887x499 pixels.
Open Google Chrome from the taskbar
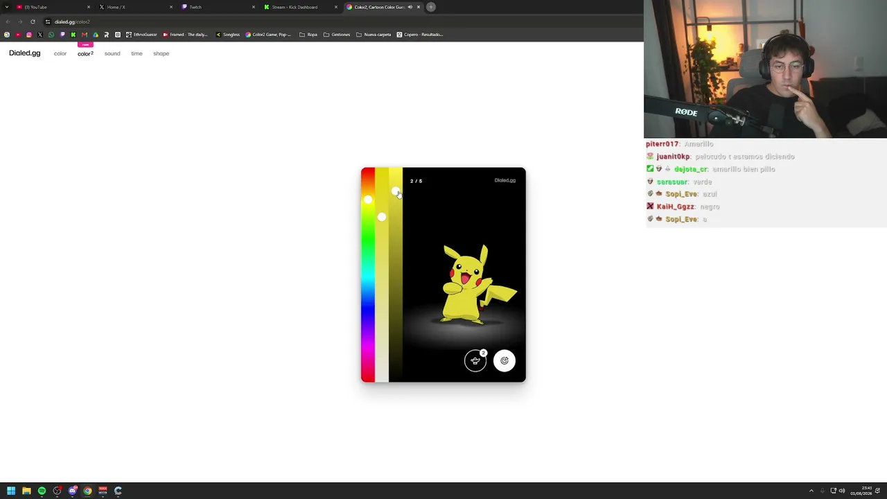click(x=87, y=491)
